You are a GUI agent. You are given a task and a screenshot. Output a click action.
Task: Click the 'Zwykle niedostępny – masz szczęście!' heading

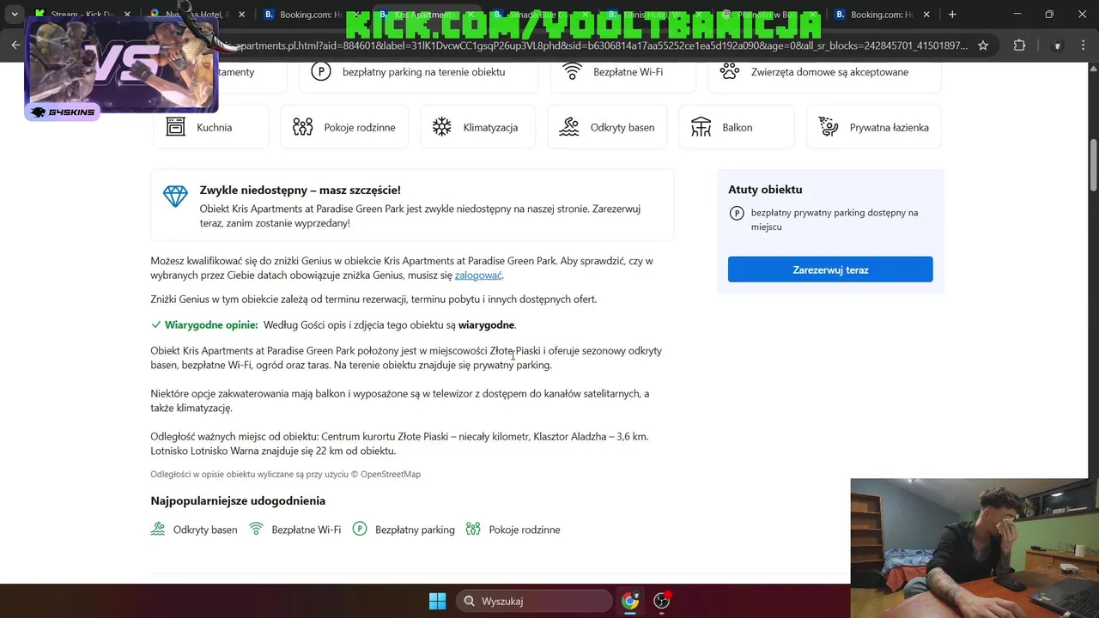tap(301, 191)
